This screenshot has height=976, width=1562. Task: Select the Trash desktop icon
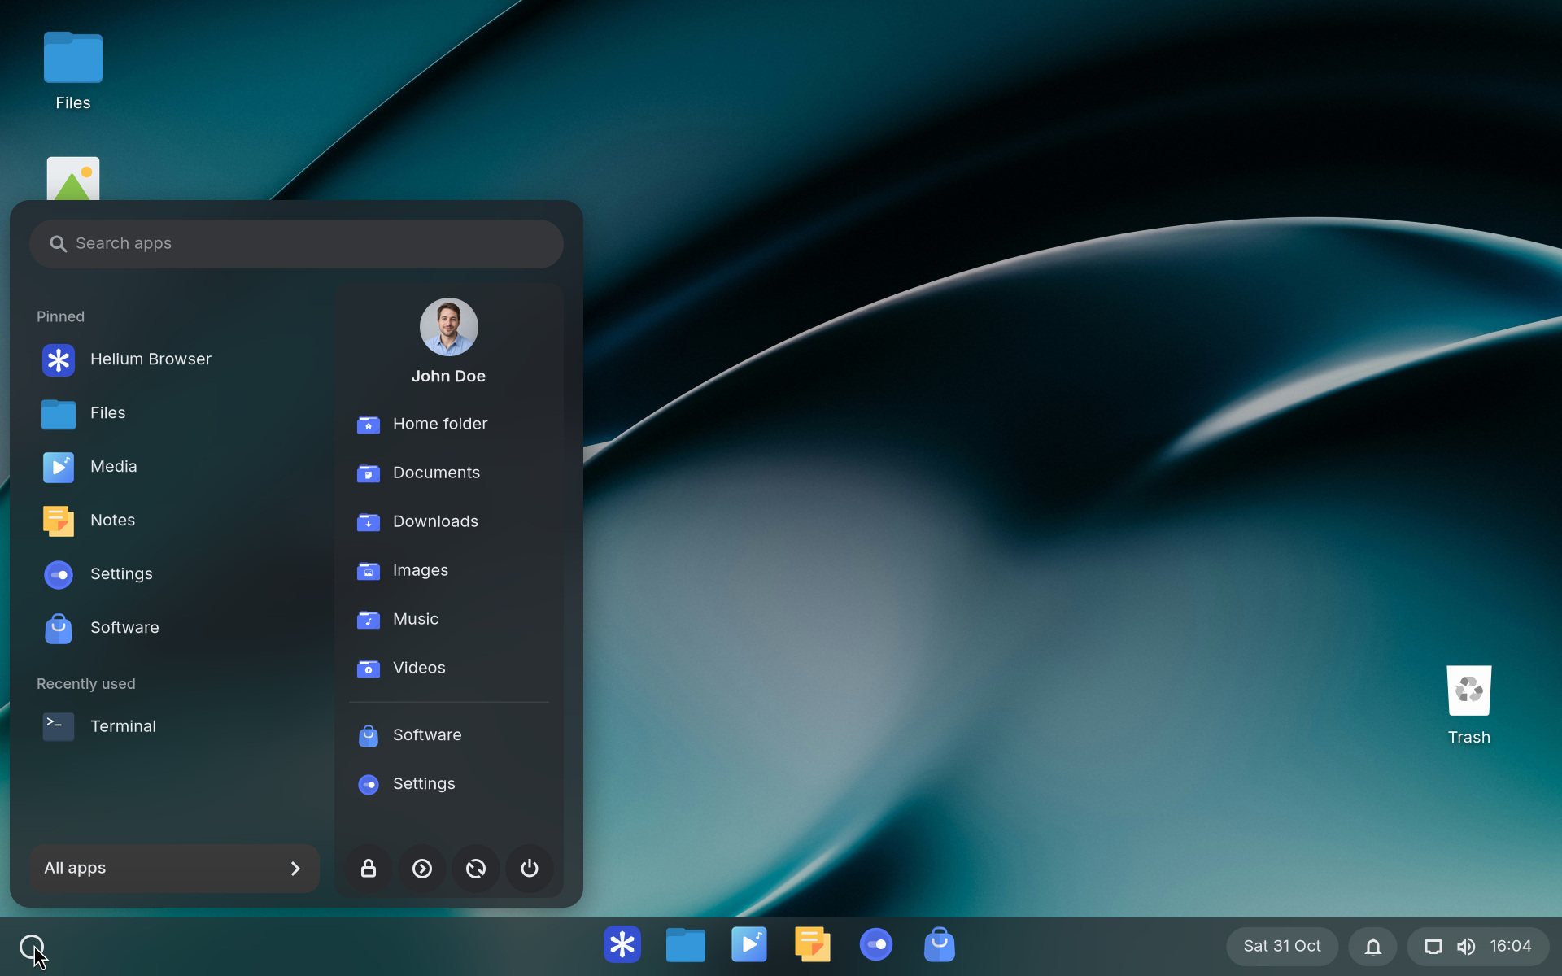pyautogui.click(x=1469, y=705)
